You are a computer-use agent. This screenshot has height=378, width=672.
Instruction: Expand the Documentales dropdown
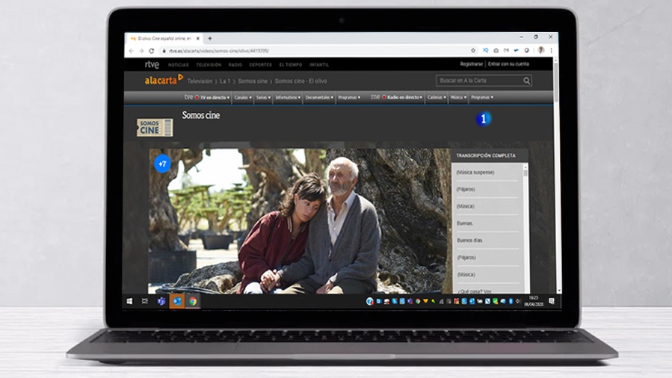319,98
